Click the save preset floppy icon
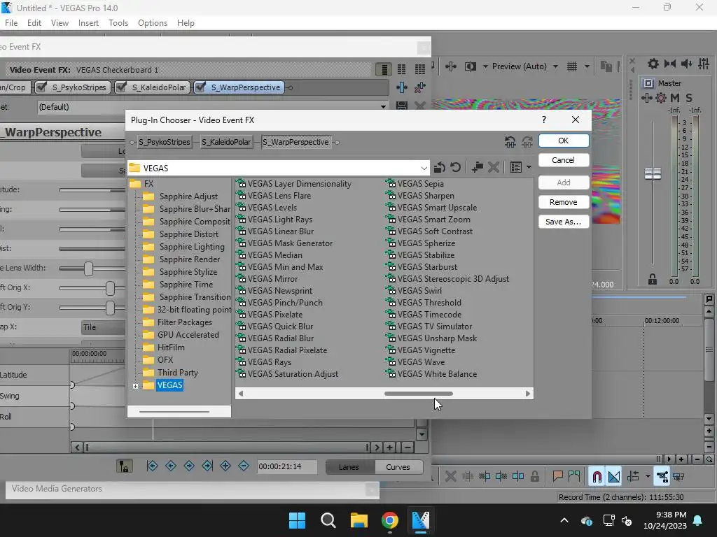The width and height of the screenshot is (717, 537). point(401,106)
